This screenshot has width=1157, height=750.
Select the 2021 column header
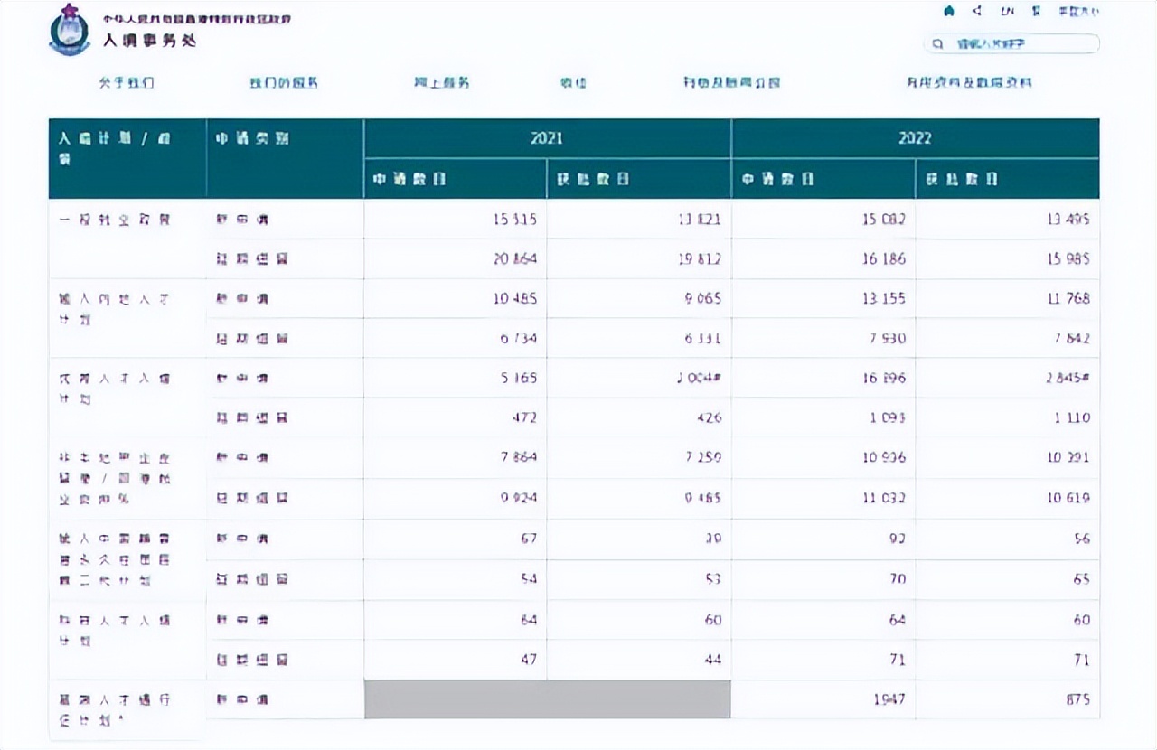click(x=548, y=138)
